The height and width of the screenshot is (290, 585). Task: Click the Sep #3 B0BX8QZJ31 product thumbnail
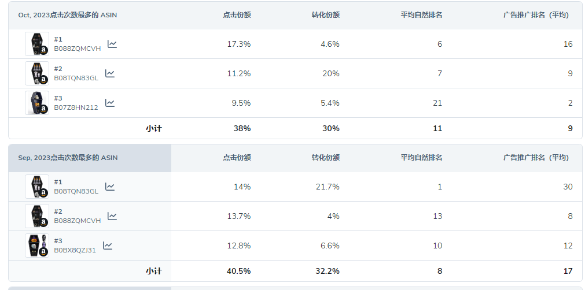tap(37, 246)
